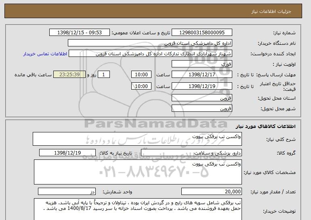The height and width of the screenshot is (220, 311).
Task: Click the goods need date 1398/12/19 field
Action: (67, 153)
